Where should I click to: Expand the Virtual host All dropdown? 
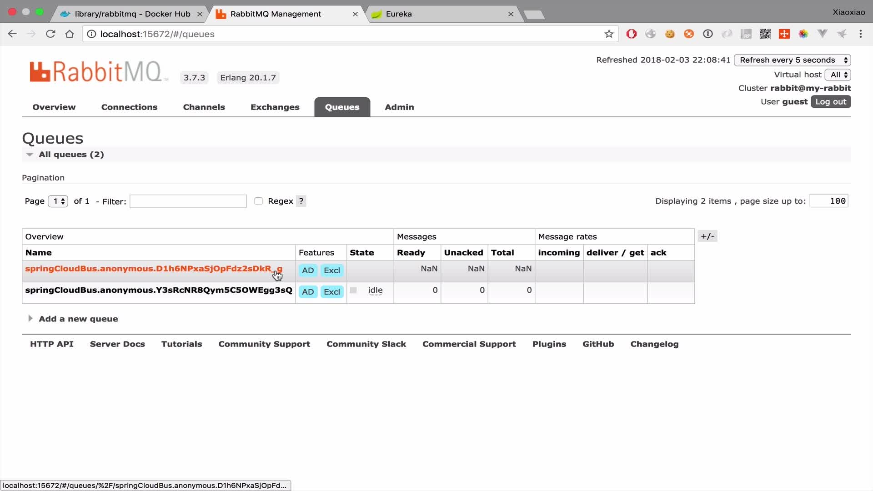pos(838,75)
